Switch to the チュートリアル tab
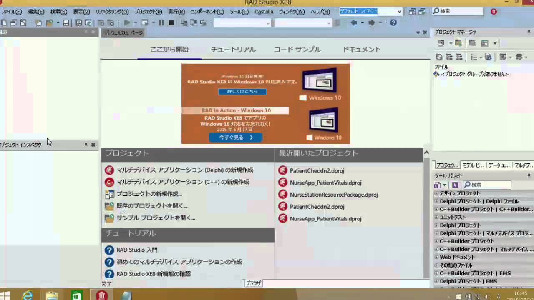Screen dimensions: 534x300 coord(233,50)
